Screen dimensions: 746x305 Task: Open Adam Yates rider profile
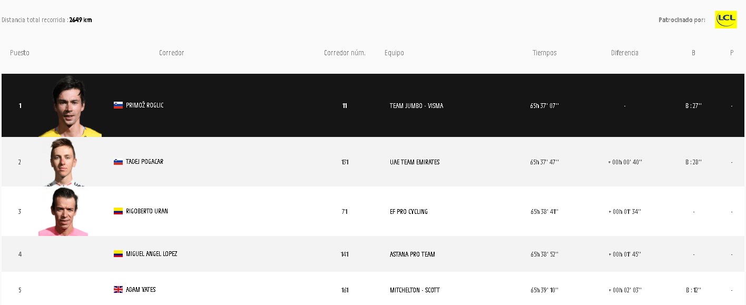[x=141, y=290]
